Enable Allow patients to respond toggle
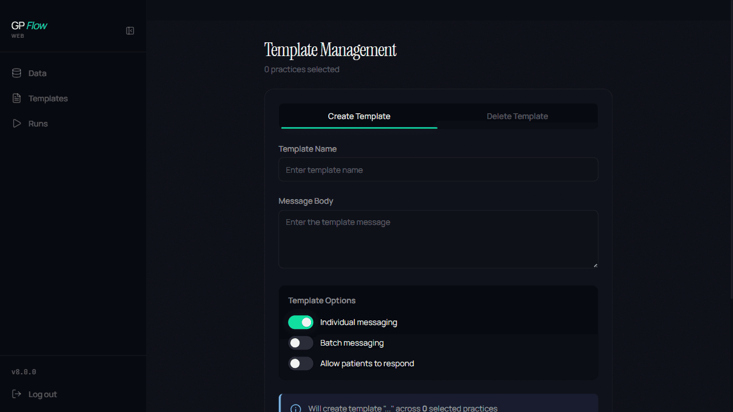733x412 pixels. coord(301,363)
